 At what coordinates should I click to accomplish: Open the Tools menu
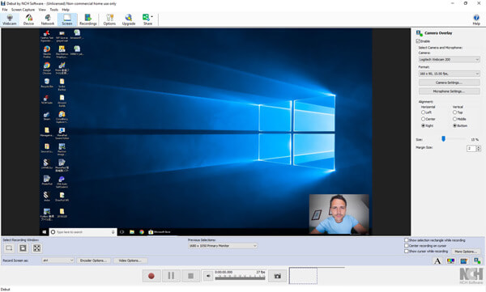click(54, 10)
